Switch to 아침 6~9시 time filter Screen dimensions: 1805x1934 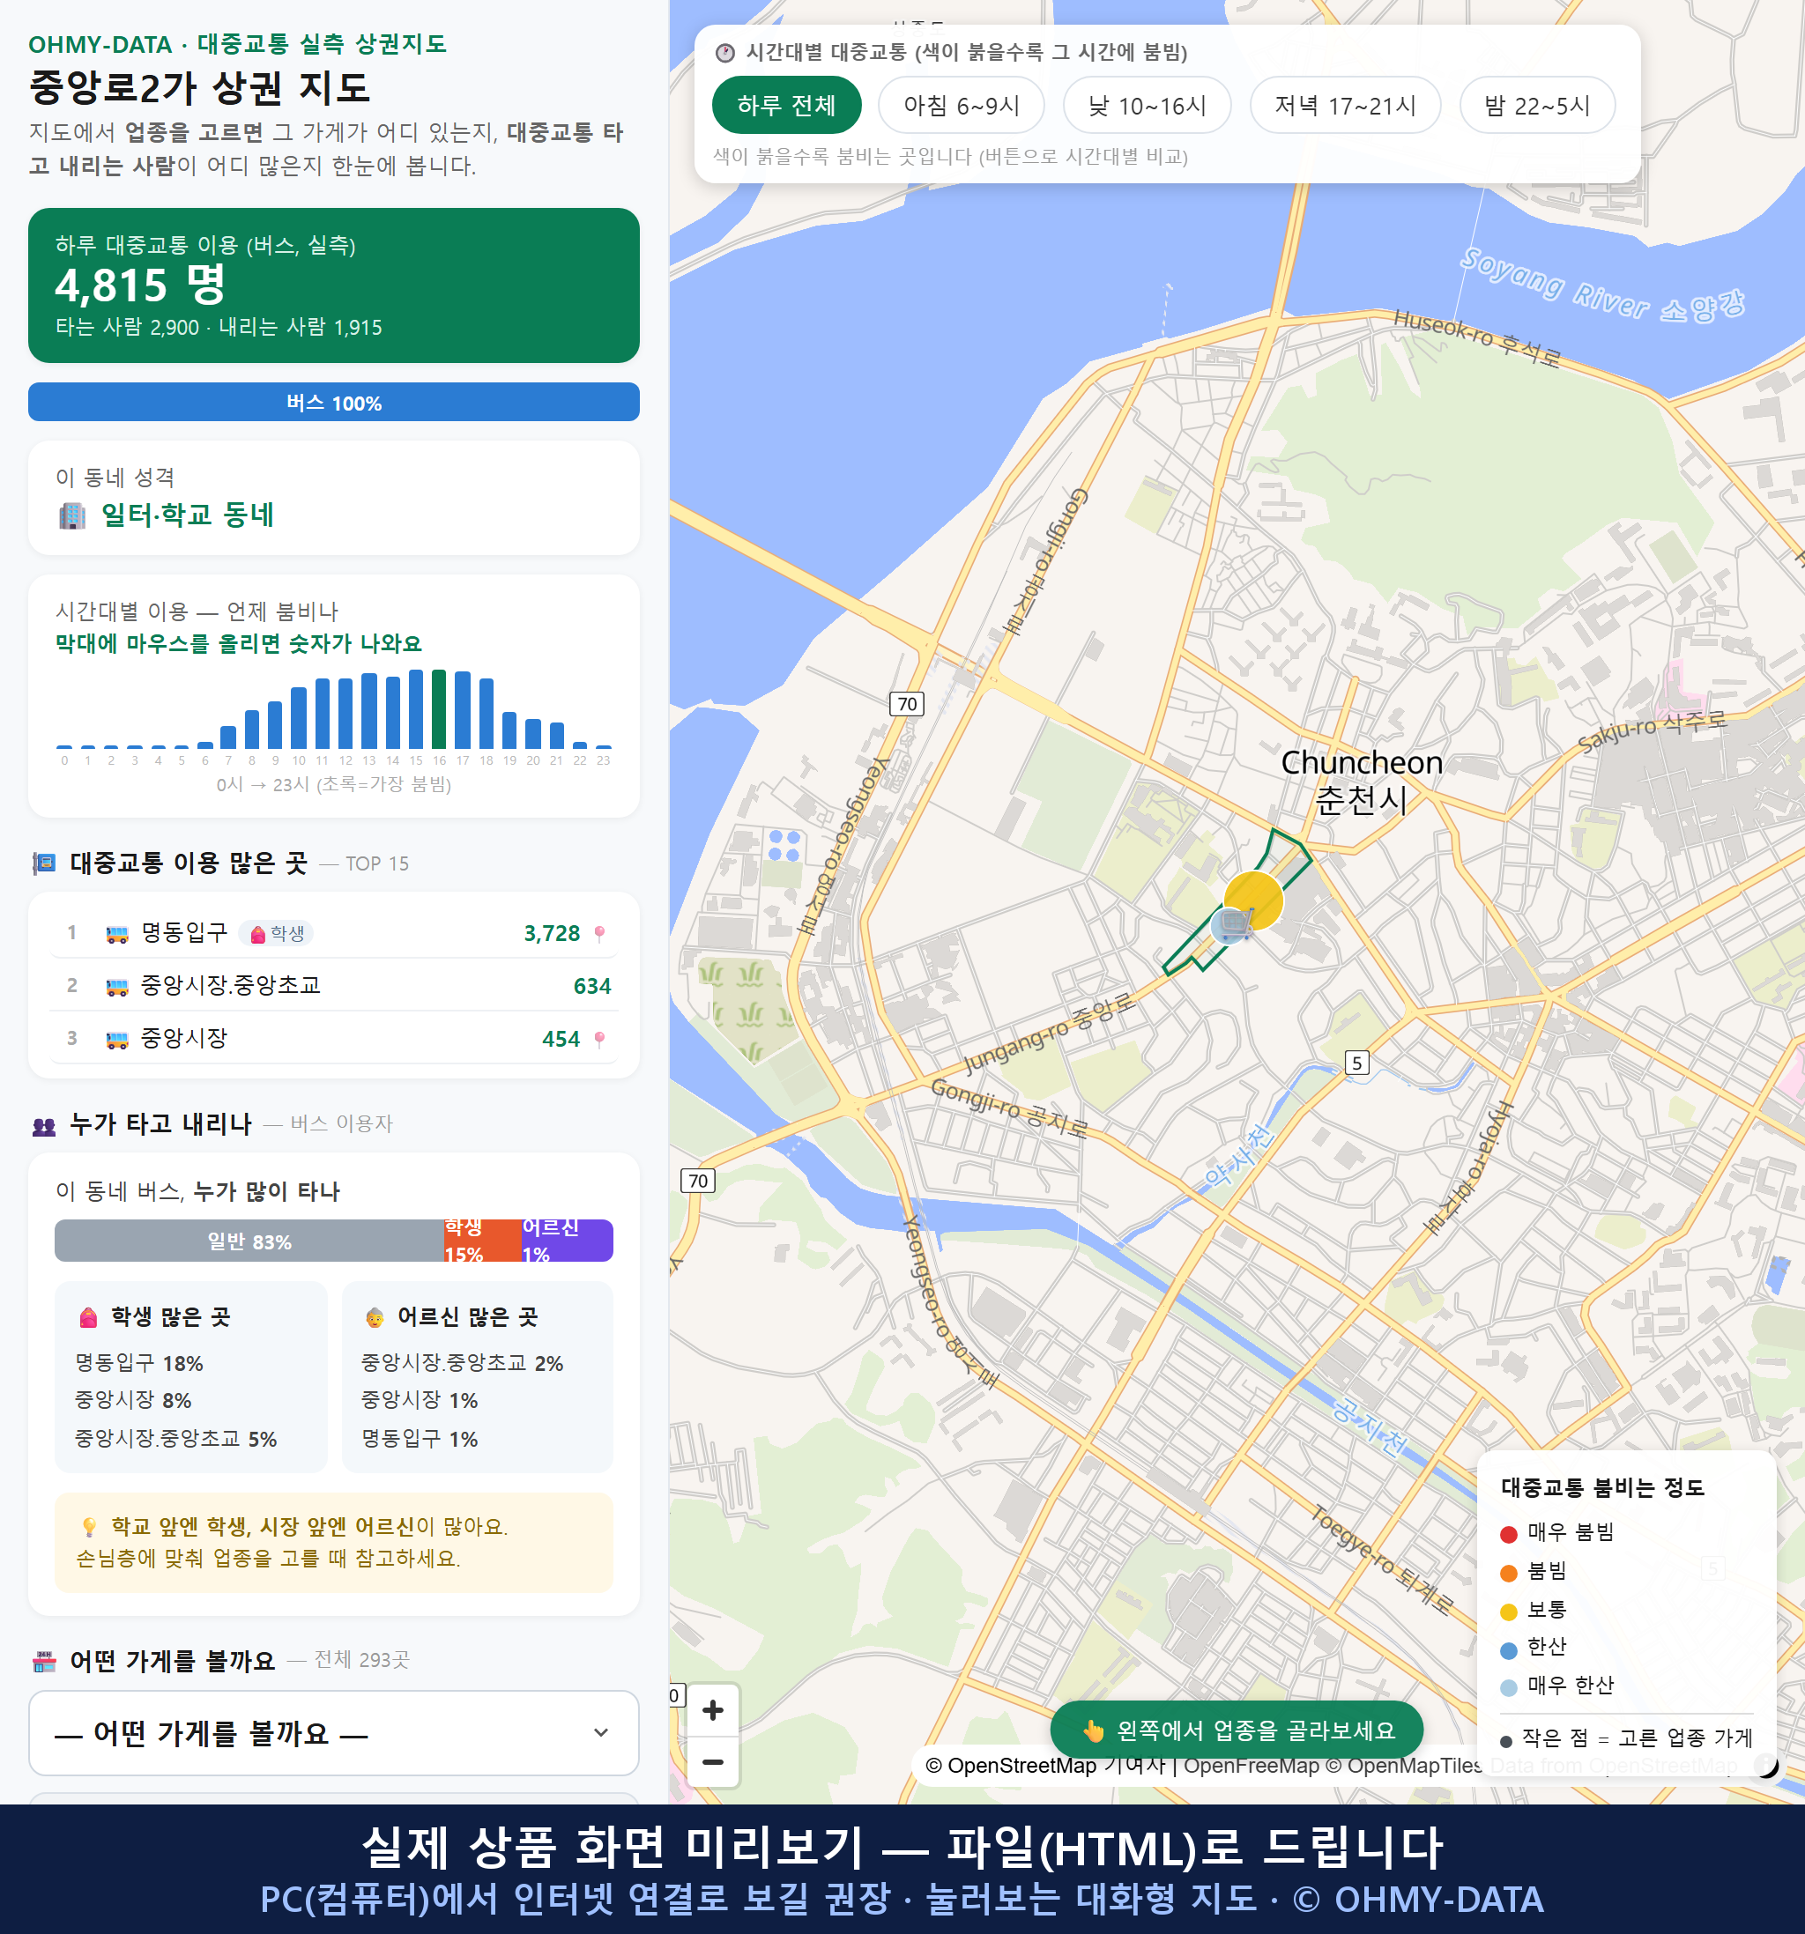(x=961, y=105)
